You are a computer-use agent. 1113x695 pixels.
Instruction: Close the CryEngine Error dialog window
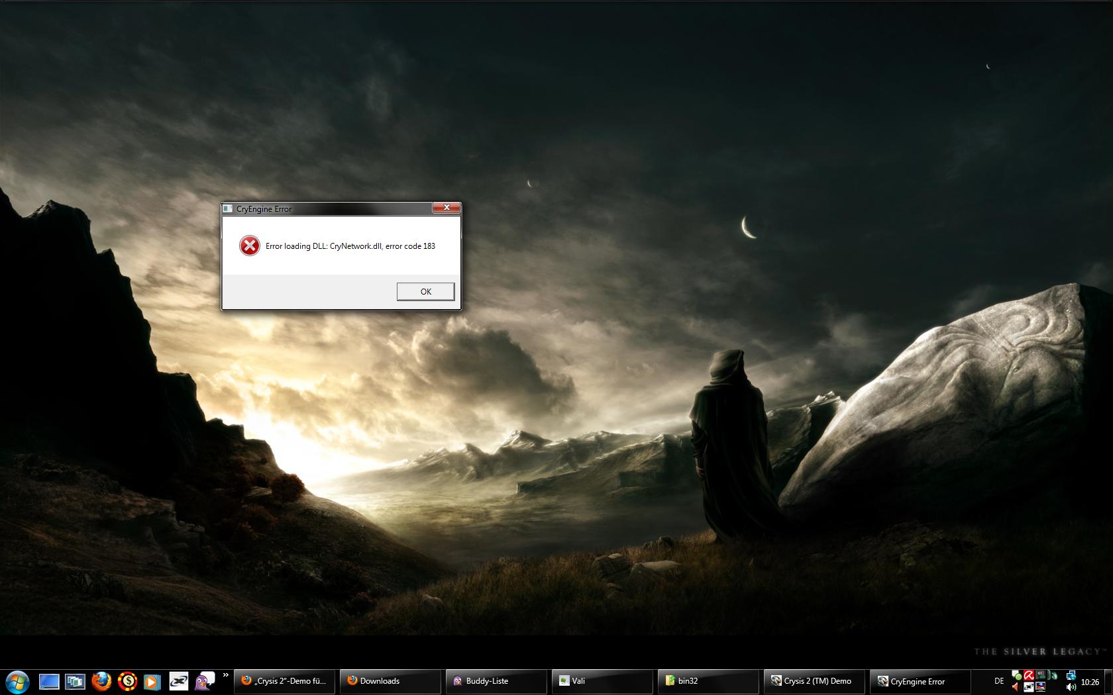447,208
